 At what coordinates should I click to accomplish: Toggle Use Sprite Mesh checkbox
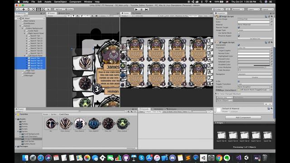239,33
